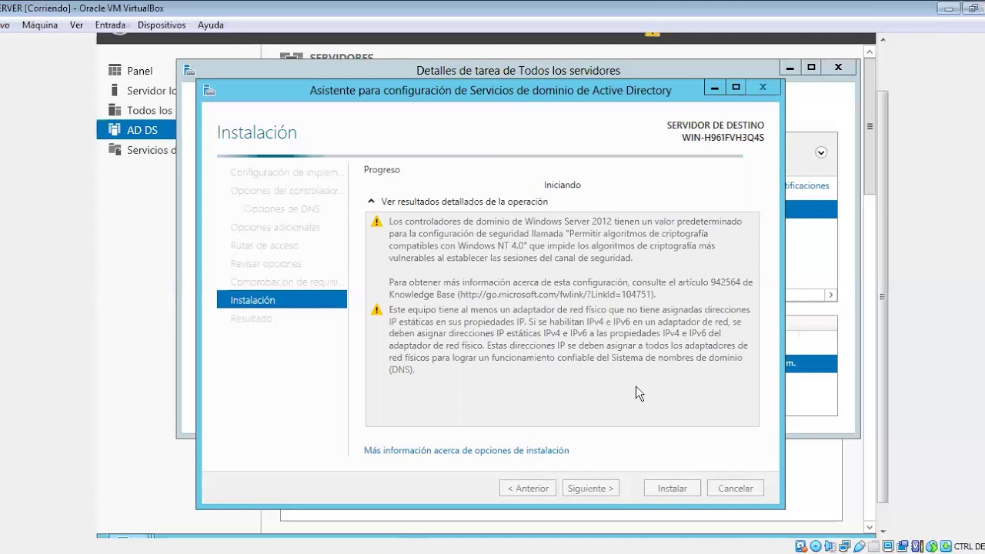Click the wizard title bar window icon
The height and width of the screenshot is (554, 985).
(x=209, y=90)
